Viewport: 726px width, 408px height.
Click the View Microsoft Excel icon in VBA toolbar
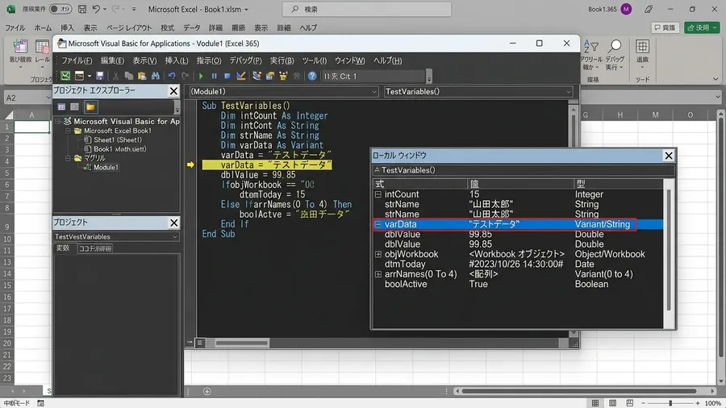[x=65, y=76]
